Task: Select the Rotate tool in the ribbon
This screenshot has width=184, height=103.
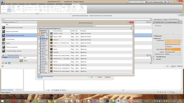Action: coord(48,11)
